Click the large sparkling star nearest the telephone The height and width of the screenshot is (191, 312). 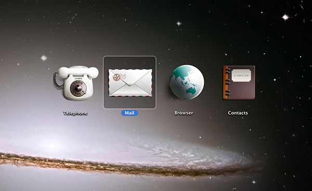44,58
